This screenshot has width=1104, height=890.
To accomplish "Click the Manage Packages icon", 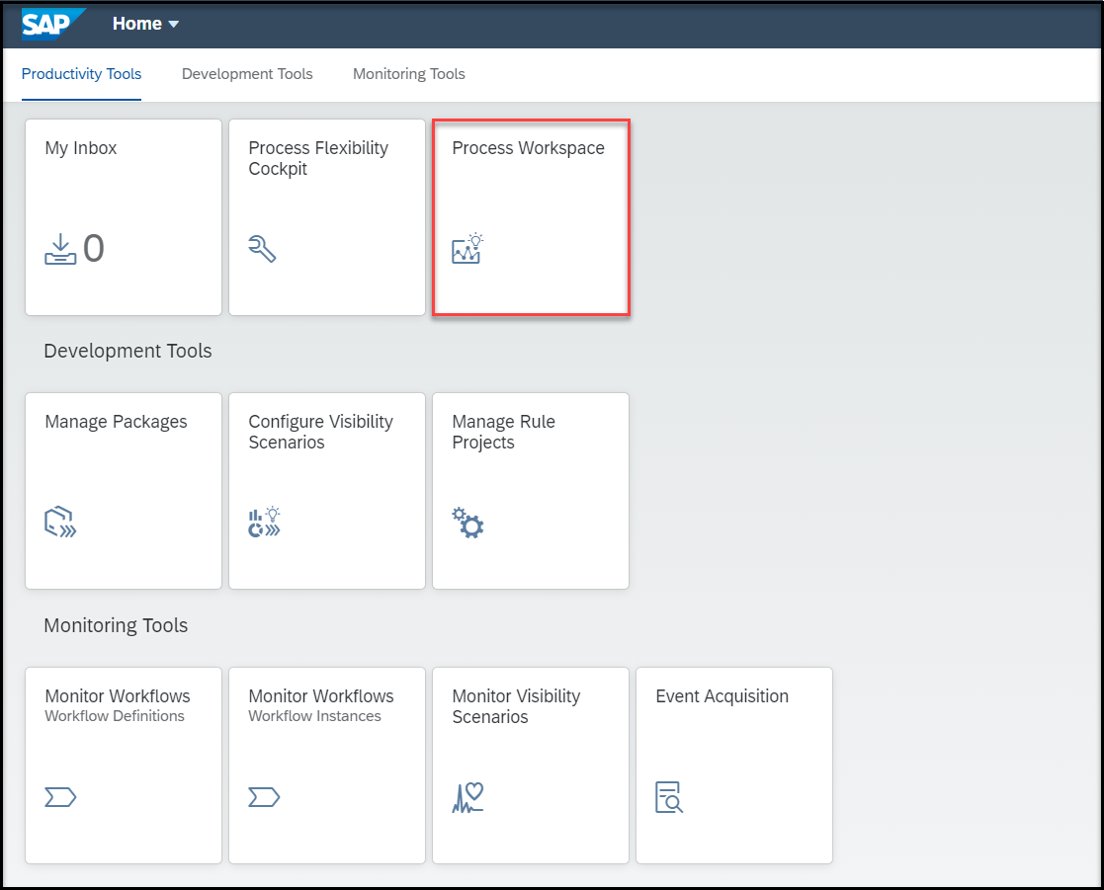I will click(x=60, y=522).
